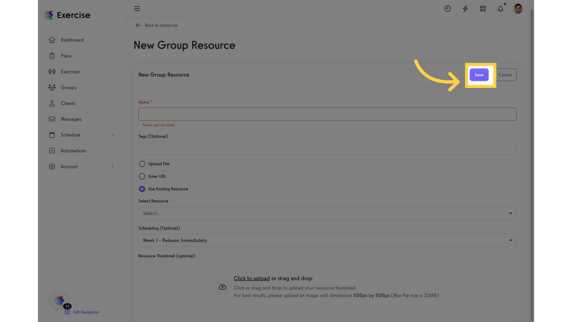572x322 pixels.
Task: Open the hamburger menu icon
Action: coord(137,9)
